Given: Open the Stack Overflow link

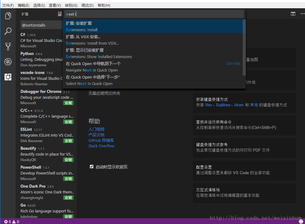Looking at the screenshot, I should tap(101, 146).
